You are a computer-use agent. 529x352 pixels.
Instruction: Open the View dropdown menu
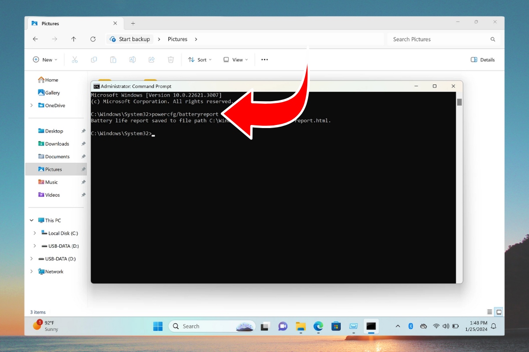click(235, 60)
